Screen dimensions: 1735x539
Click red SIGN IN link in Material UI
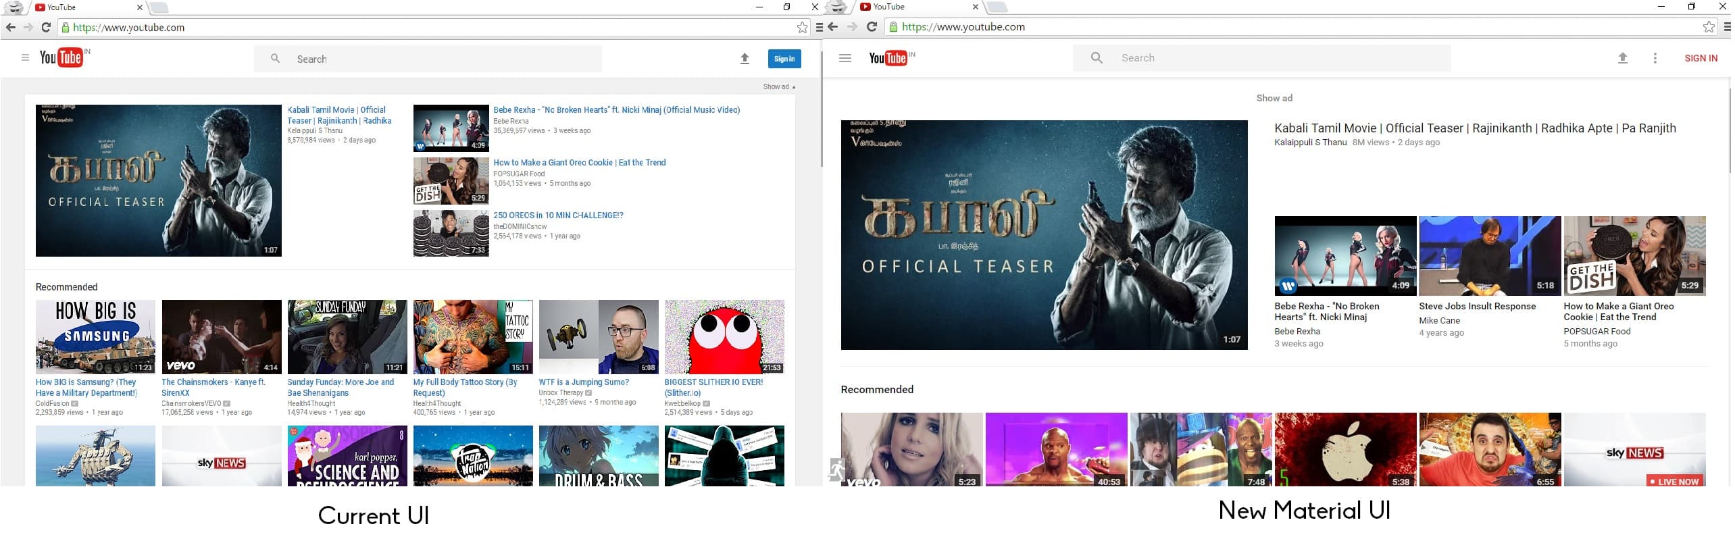click(x=1700, y=58)
